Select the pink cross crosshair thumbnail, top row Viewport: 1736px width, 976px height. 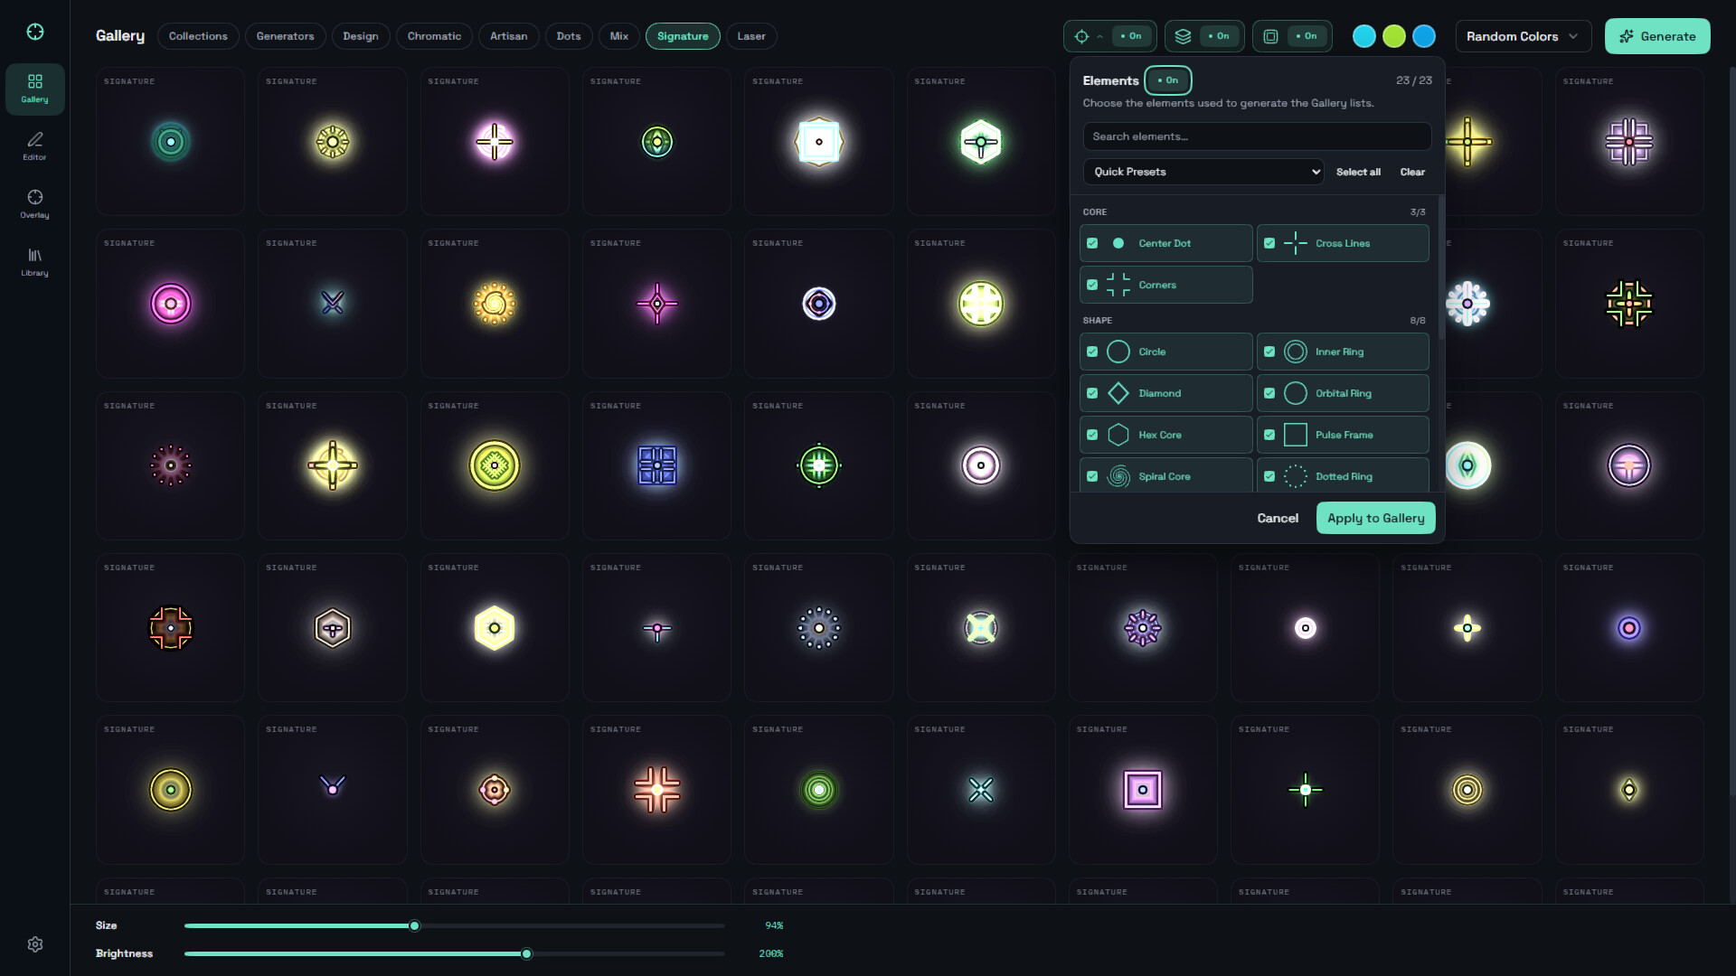click(x=495, y=141)
